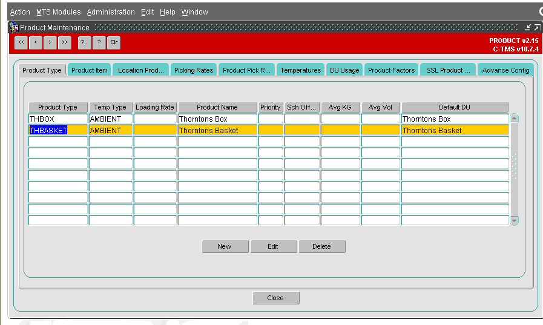543x325 pixels.
Task: Switch to the Product Type tab
Action: [x=42, y=70]
